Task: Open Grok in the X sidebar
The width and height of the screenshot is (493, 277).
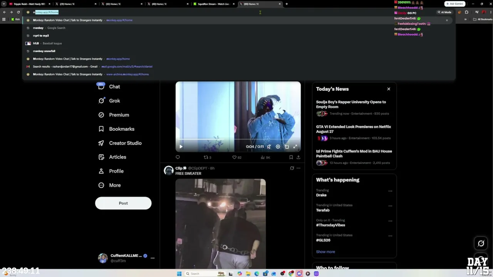Action: [109, 101]
